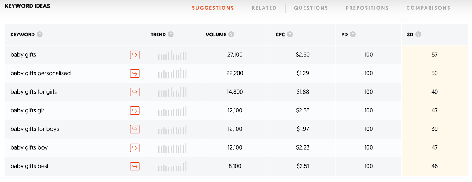The width and height of the screenshot is (472, 182).
Task: Open the arrow icon beside baby gifts girl
Action: click(135, 111)
